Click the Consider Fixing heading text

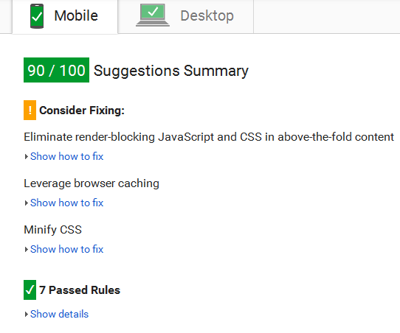[x=82, y=111]
